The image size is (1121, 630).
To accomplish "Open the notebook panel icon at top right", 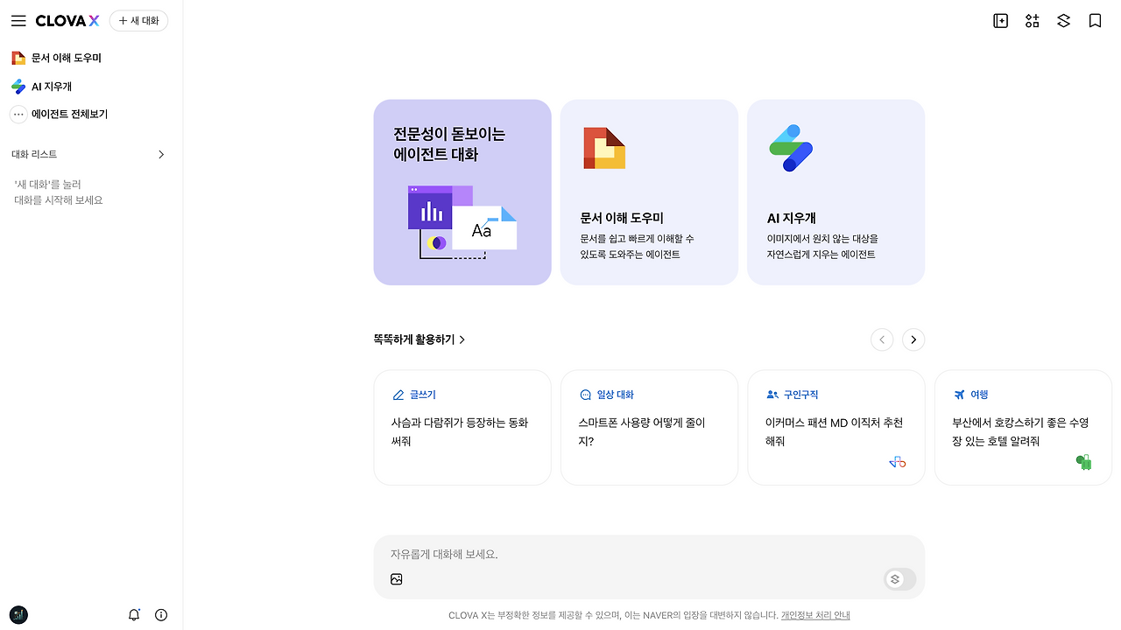I will (x=1000, y=20).
